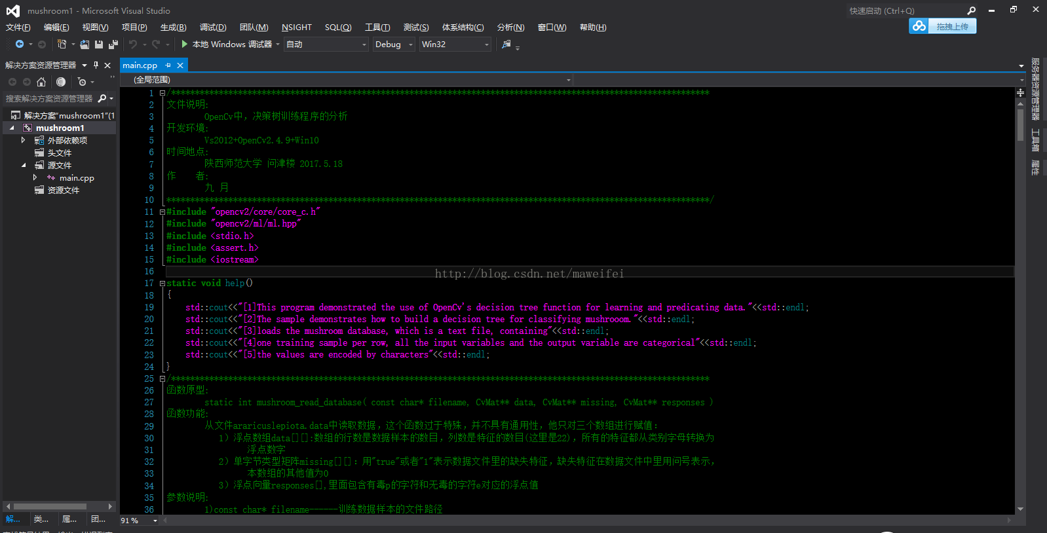Click the Home icon in Solution Explorer
This screenshot has height=533, width=1047.
pos(41,82)
